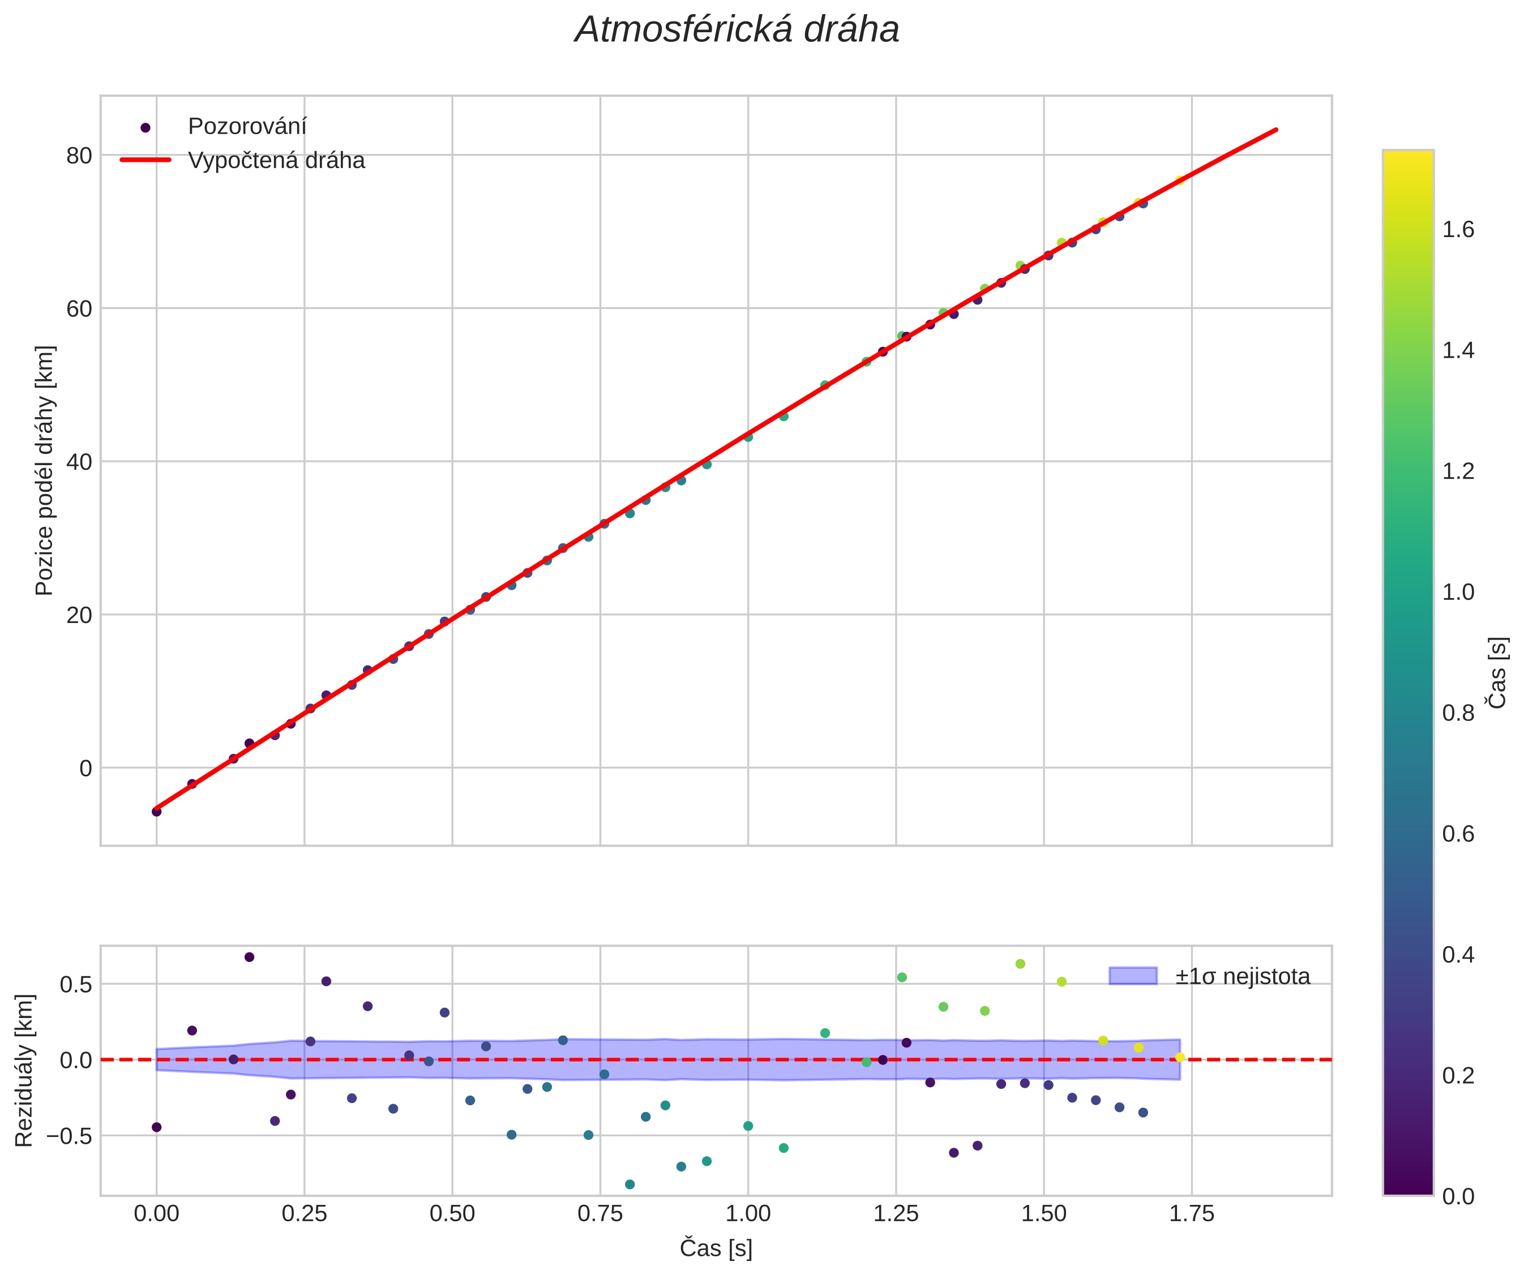Image resolution: width=1524 pixels, height=1275 pixels.
Task: Click the colorbar tick label 1.0
Action: (1458, 593)
